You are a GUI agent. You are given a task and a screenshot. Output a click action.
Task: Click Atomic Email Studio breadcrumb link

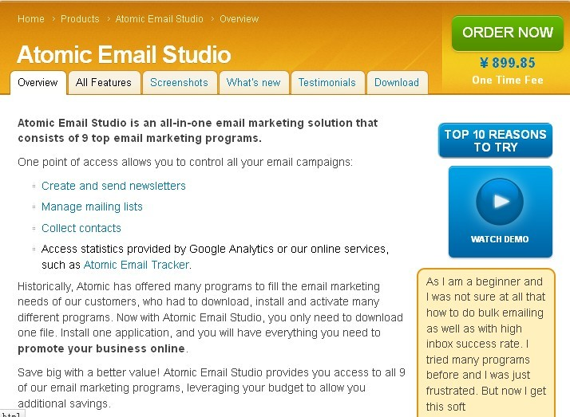coord(159,19)
